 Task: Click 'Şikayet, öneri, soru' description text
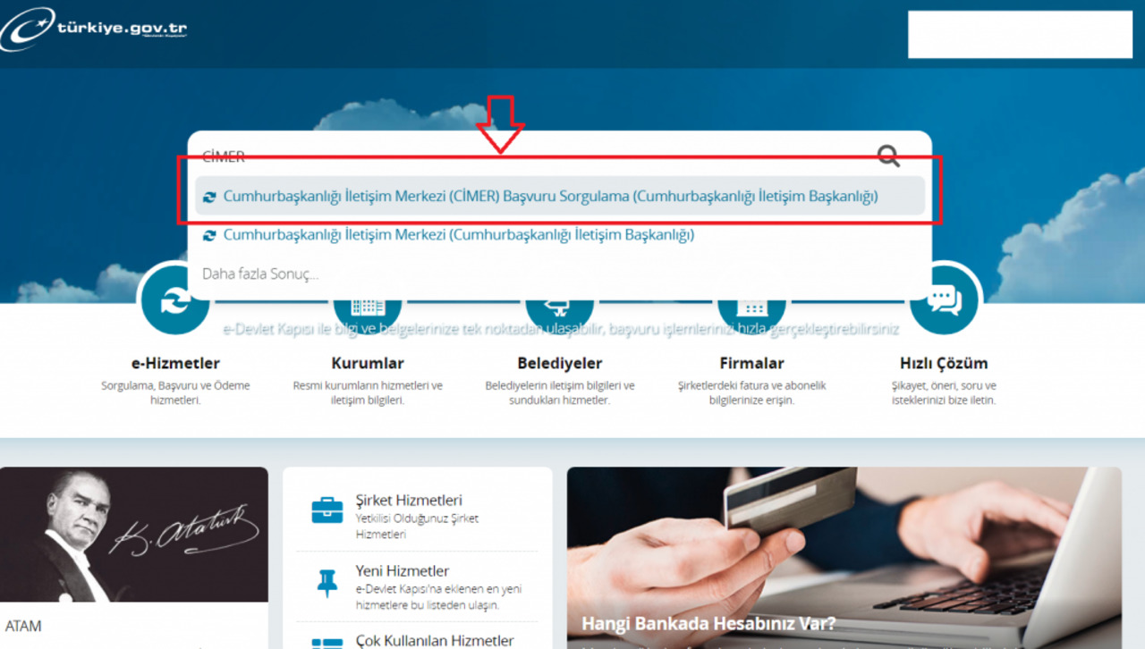point(944,392)
